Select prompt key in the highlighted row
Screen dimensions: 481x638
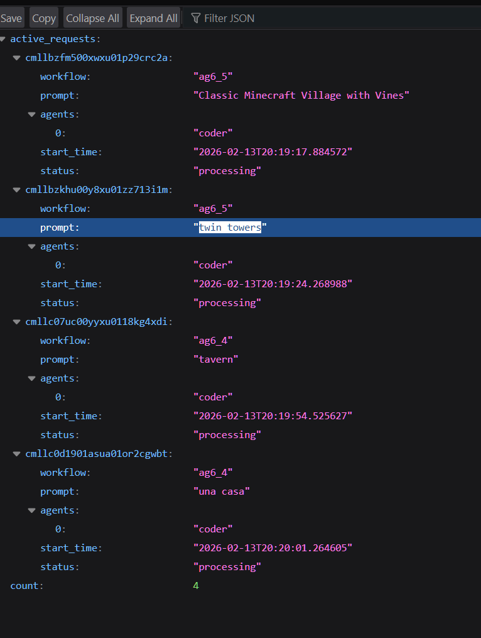click(x=57, y=228)
